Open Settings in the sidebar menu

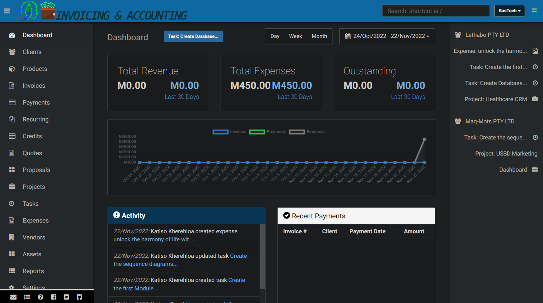34,287
